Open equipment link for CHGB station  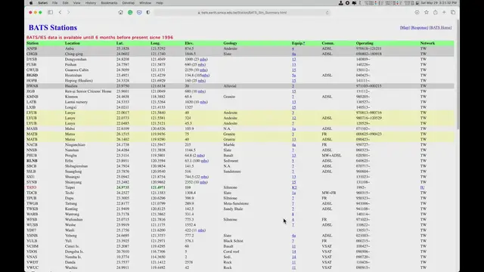[294, 54]
